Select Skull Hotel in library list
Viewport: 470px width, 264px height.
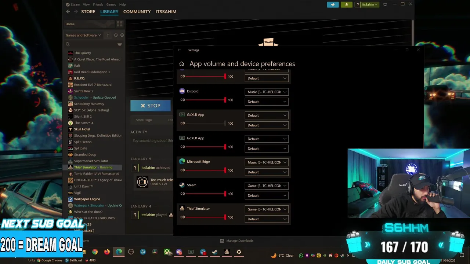point(82,129)
